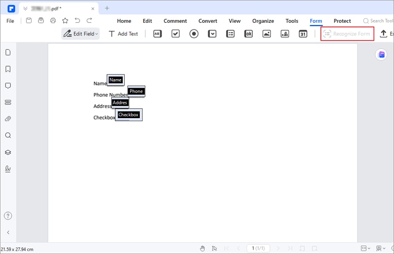Viewport: 394px width, 254px height.
Task: Click the help question mark icon
Action: (x=8, y=216)
